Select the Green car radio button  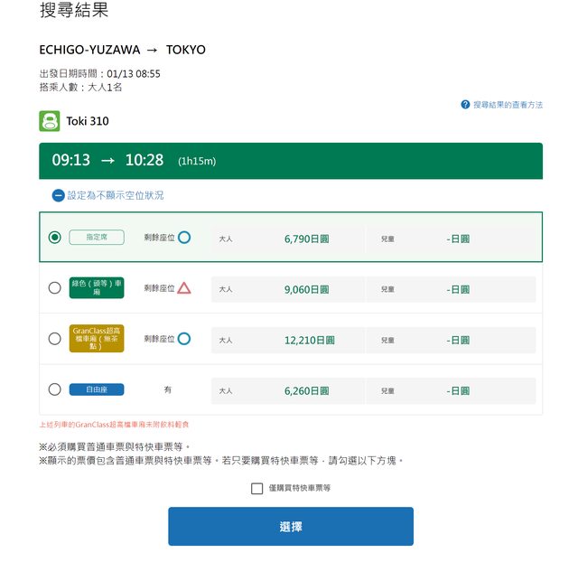55,288
